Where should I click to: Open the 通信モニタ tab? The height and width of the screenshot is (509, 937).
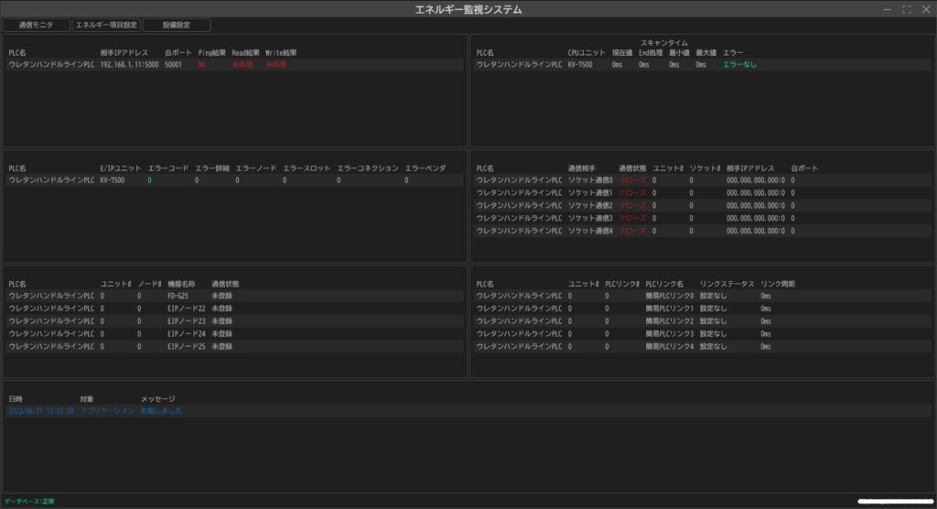point(36,25)
